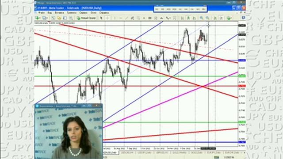The image size is (283, 159).
Task: Switch to the EURCHF,Daily chart tab
Action: coord(233,152)
